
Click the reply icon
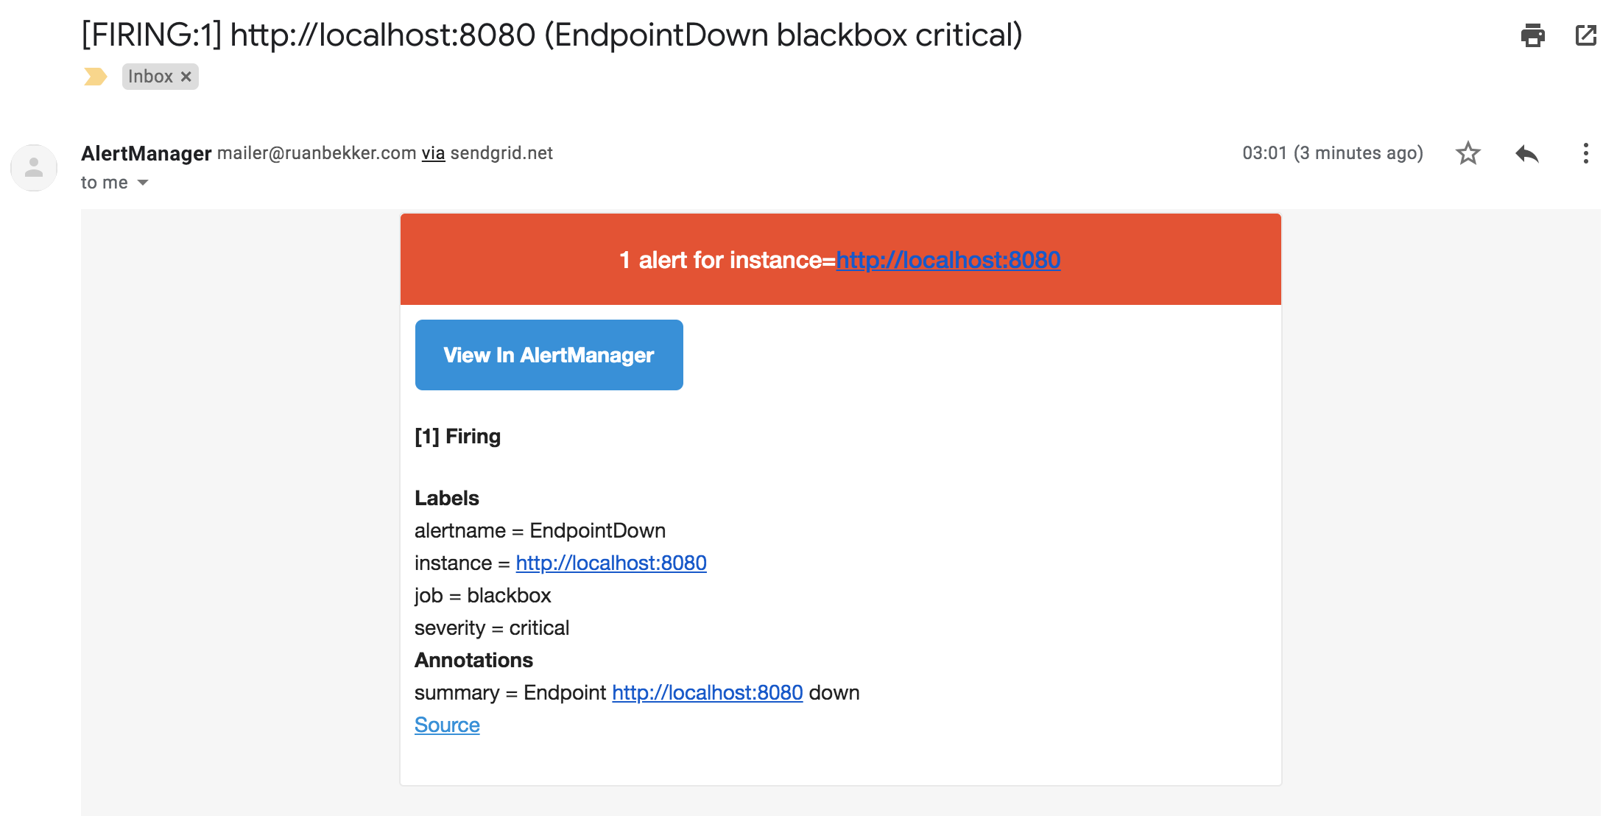pos(1526,155)
